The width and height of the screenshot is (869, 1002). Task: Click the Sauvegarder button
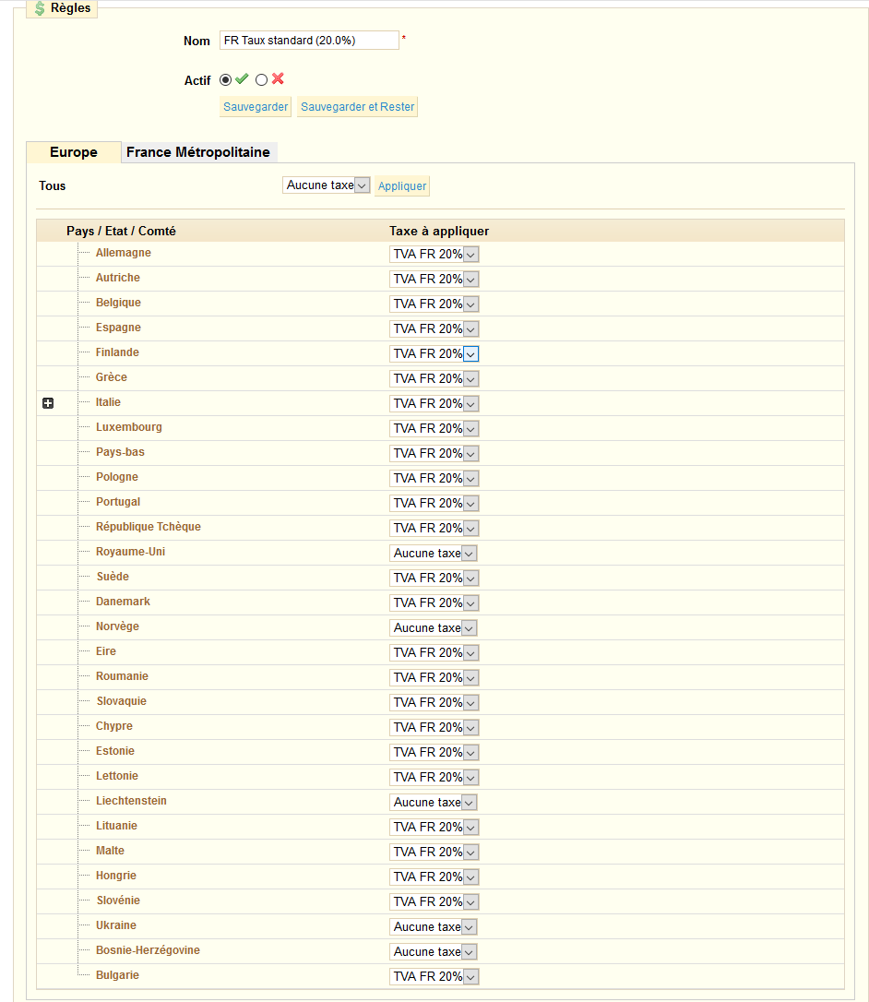pos(256,107)
